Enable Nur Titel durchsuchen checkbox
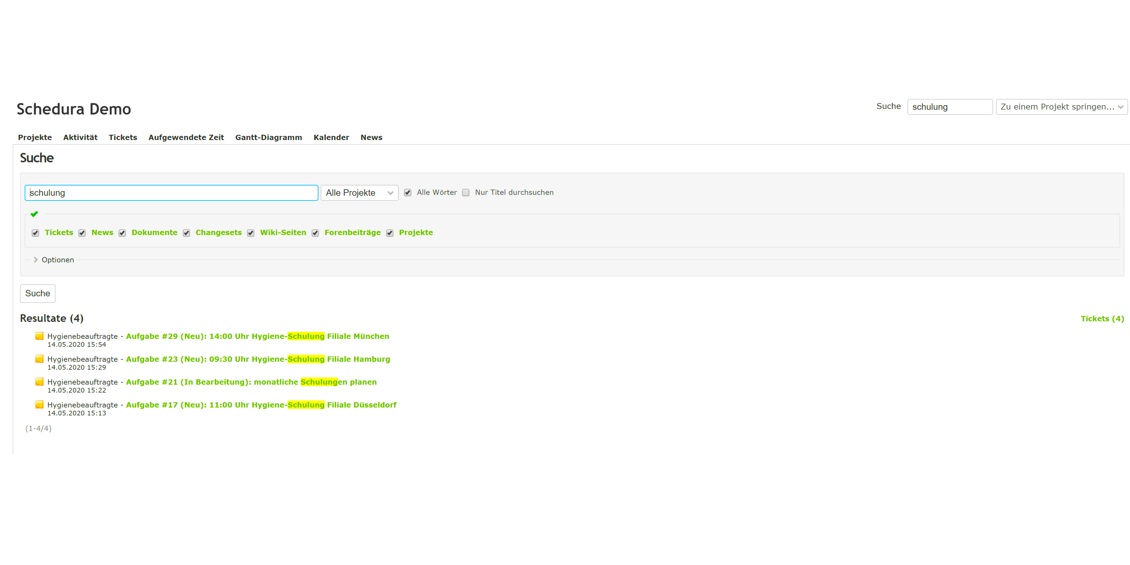1130x565 pixels. (466, 193)
